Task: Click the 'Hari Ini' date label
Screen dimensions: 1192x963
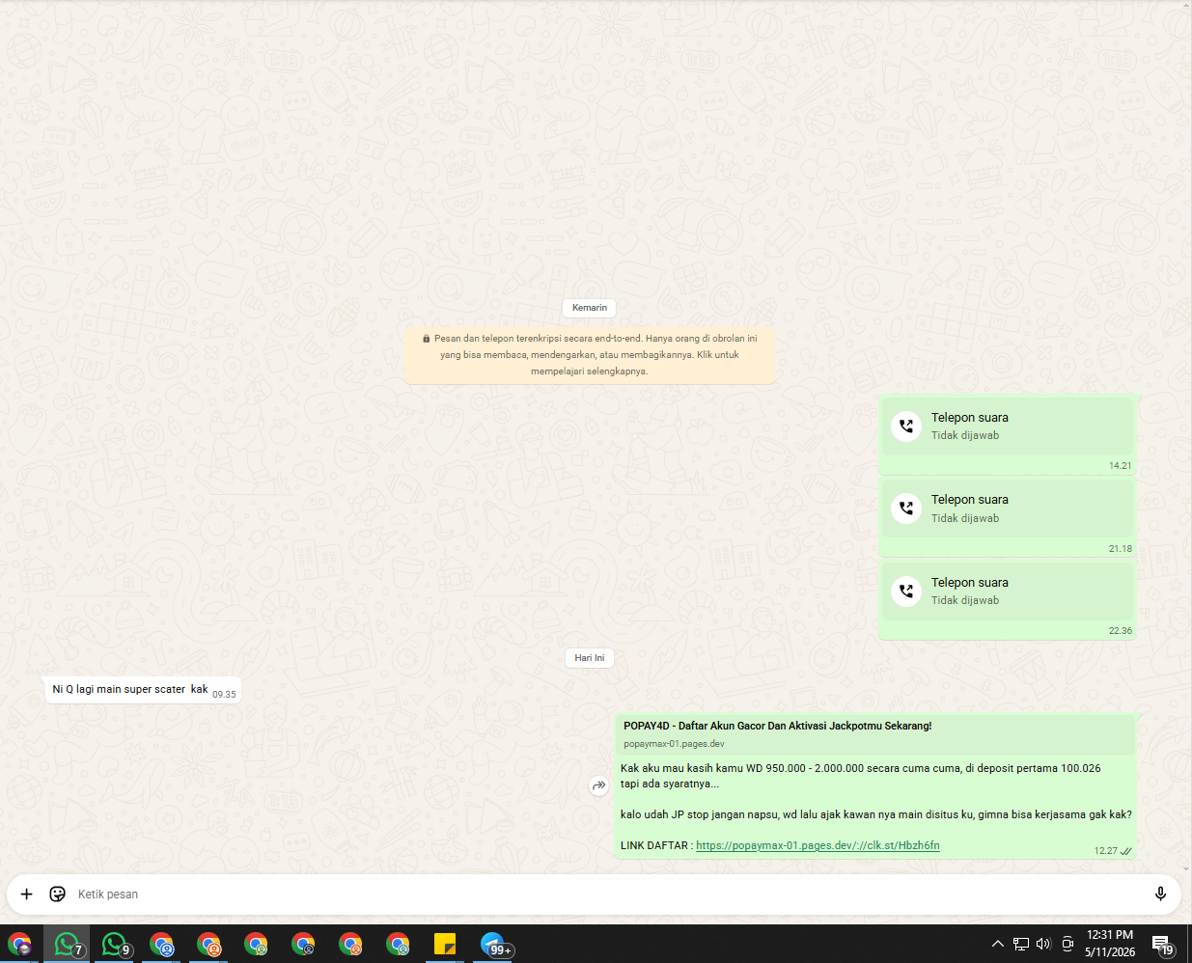Action: (590, 658)
